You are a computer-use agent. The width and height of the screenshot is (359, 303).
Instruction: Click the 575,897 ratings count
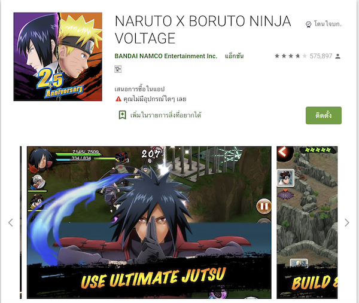click(321, 56)
